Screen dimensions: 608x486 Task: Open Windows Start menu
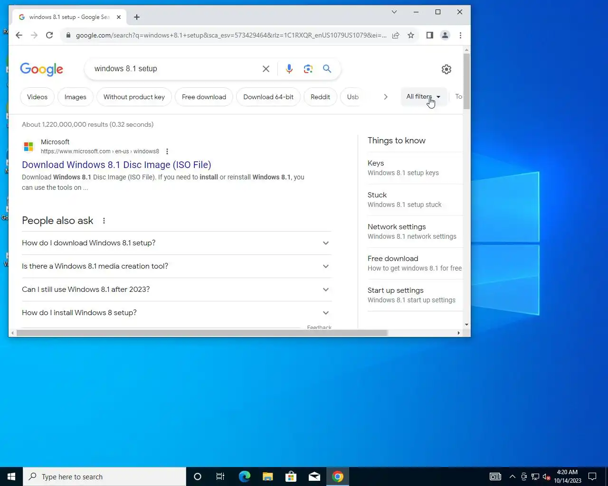coord(11,477)
